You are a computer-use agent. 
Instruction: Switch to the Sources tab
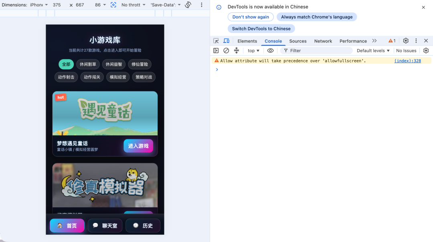pyautogui.click(x=297, y=41)
